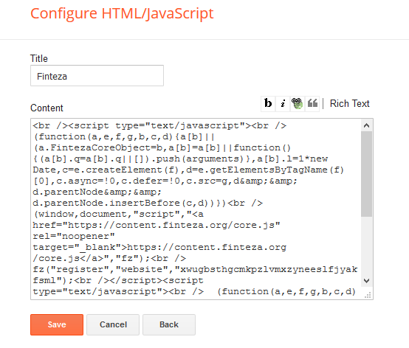Click the Content label
Viewport: 409px width, 348px height.
click(x=47, y=108)
